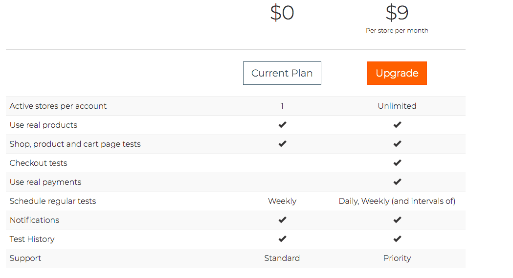Viewport: 513px width, 278px height.
Task: Click the Current Plan button
Action: click(282, 73)
